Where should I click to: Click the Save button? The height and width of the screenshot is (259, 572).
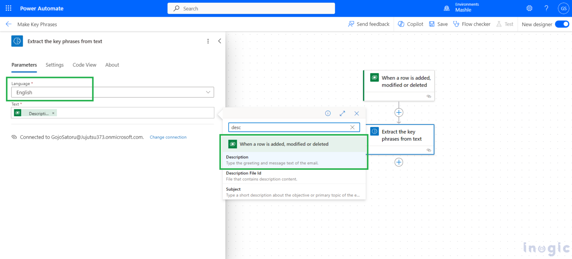(438, 24)
